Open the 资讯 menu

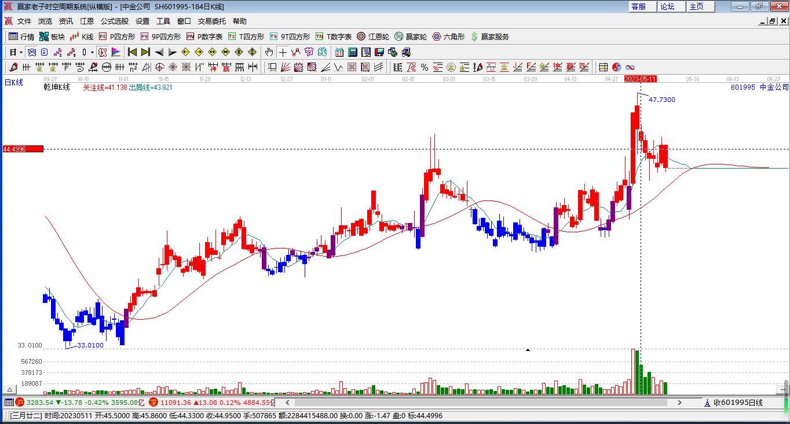click(x=66, y=21)
